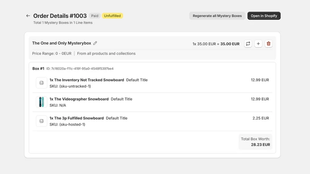The image size is (310, 174).
Task: Select the Box #1 label
Action: click(x=38, y=69)
